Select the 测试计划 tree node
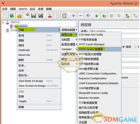The height and width of the screenshot is (124, 140). (15, 22)
